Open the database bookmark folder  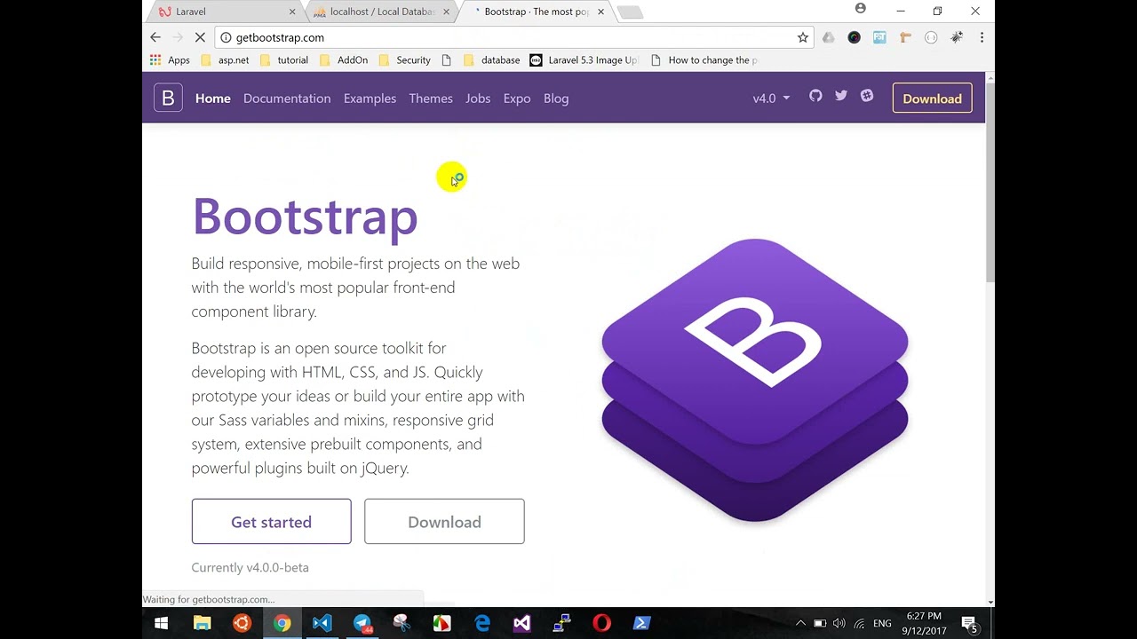point(491,60)
